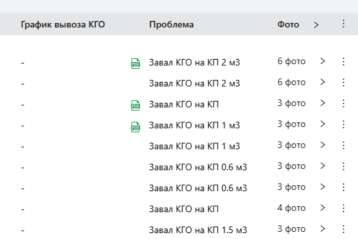Click the 'Фото' column header
Viewport: 358px width, 239px height.
[x=288, y=24]
